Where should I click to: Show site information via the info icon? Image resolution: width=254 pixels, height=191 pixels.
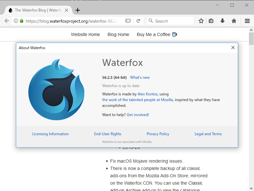point(16,21)
